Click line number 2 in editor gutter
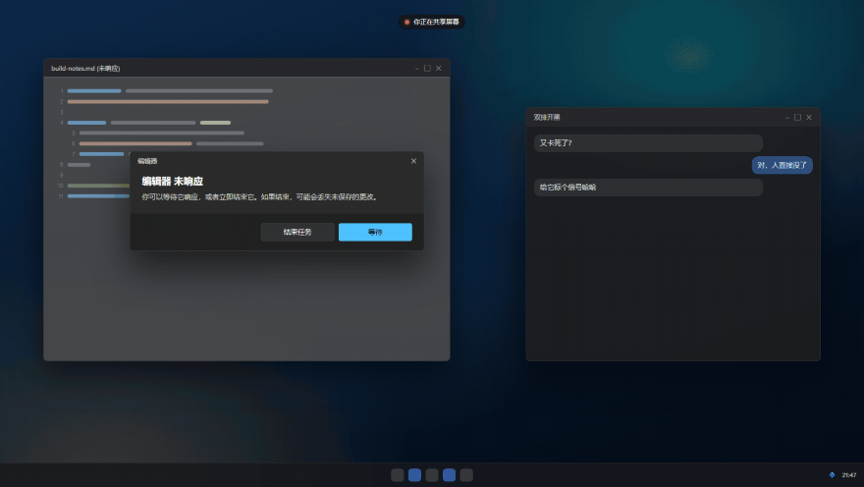 62,101
